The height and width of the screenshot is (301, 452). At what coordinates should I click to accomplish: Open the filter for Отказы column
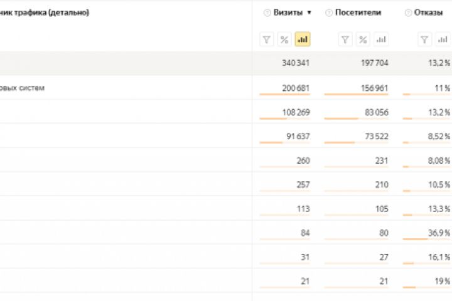[425, 40]
